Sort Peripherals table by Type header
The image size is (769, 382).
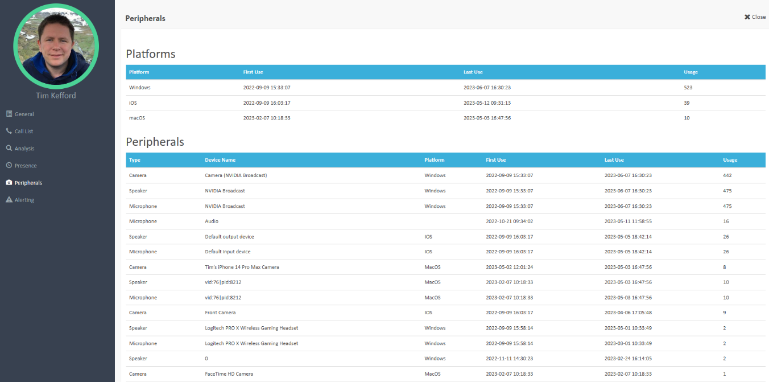pyautogui.click(x=135, y=160)
